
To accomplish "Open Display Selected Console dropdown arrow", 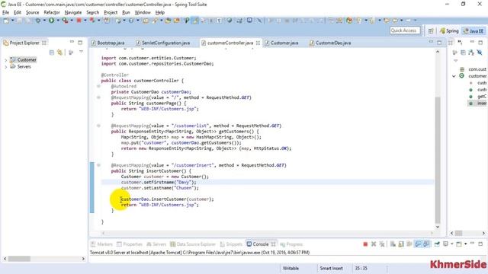I will pyautogui.click(x=452, y=244).
